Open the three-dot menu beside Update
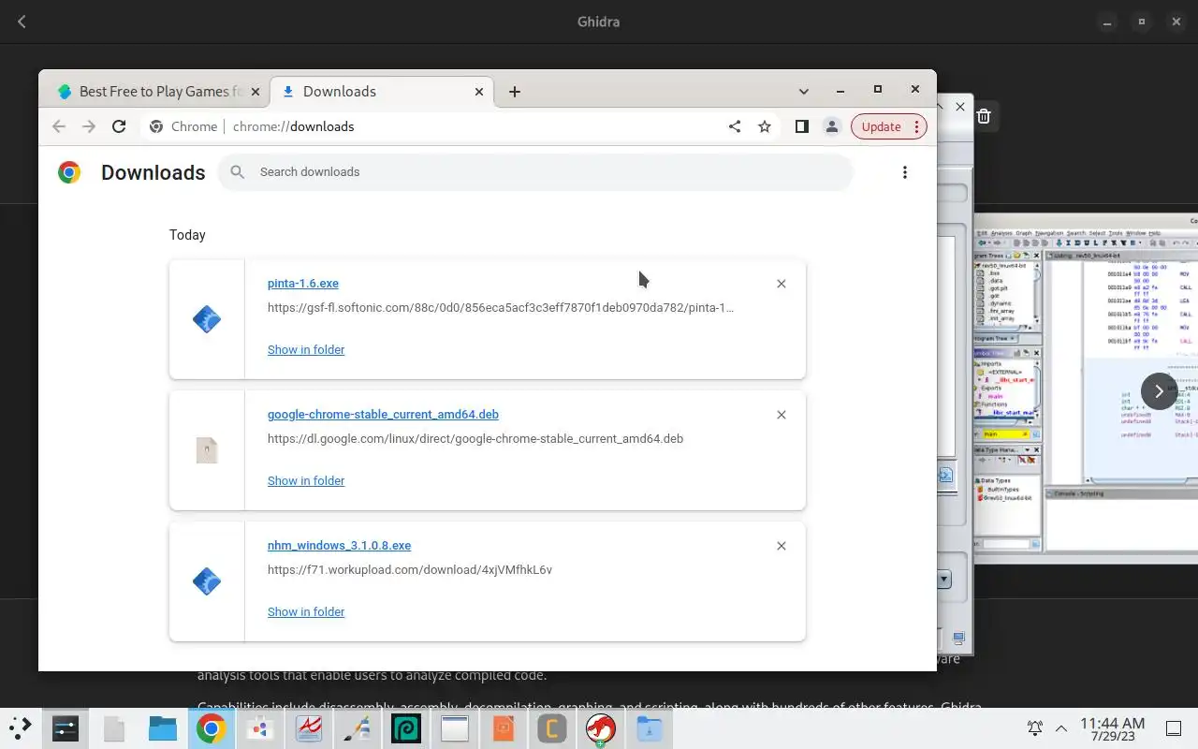Image resolution: width=1198 pixels, height=749 pixels. click(917, 126)
